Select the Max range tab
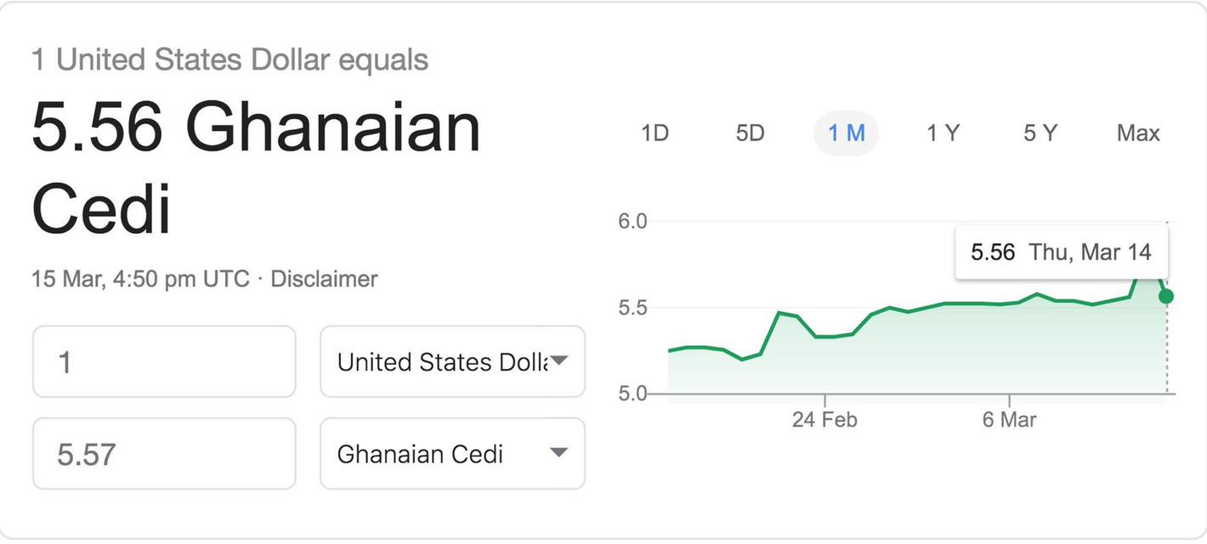The height and width of the screenshot is (544, 1207). pos(1138,133)
